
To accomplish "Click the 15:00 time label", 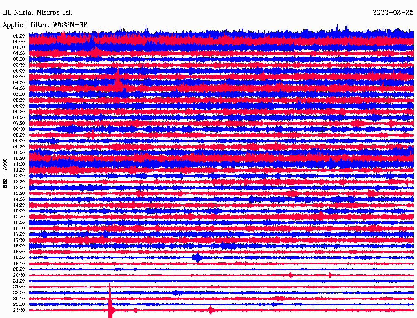I will tap(19, 211).
